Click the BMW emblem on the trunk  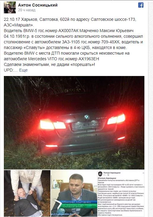pyautogui.click(x=87, y=117)
